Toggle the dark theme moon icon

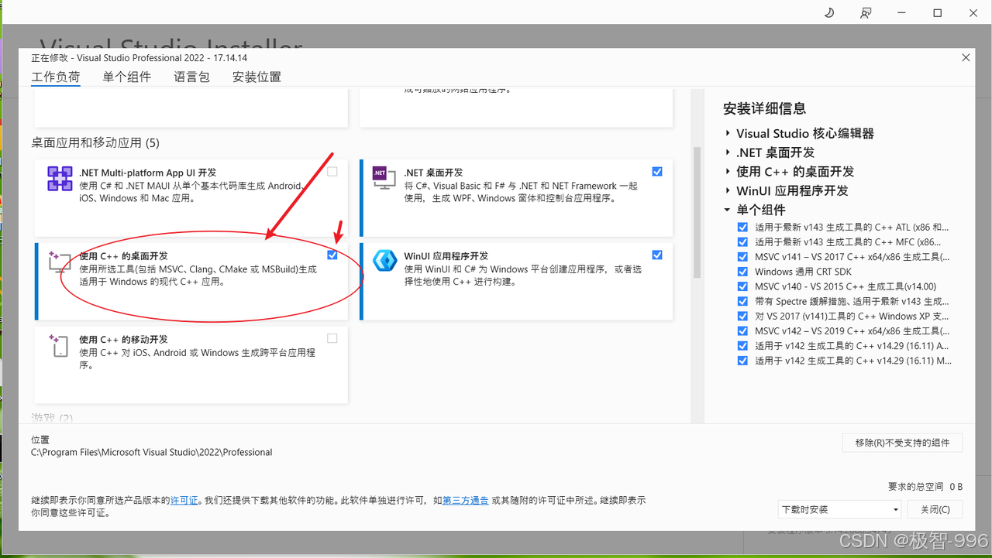pyautogui.click(x=829, y=13)
